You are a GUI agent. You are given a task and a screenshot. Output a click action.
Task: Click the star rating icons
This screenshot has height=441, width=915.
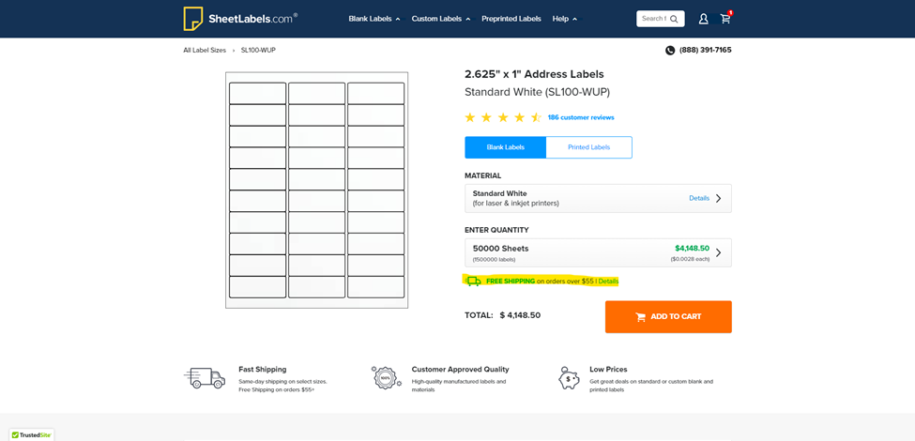[503, 118]
